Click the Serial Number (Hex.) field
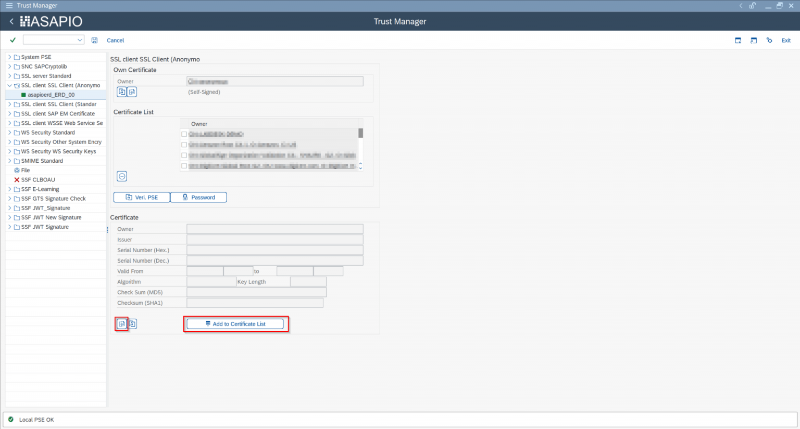This screenshot has width=800, height=429. pos(275,250)
